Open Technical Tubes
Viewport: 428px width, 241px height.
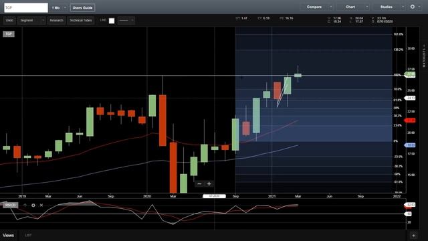point(80,21)
